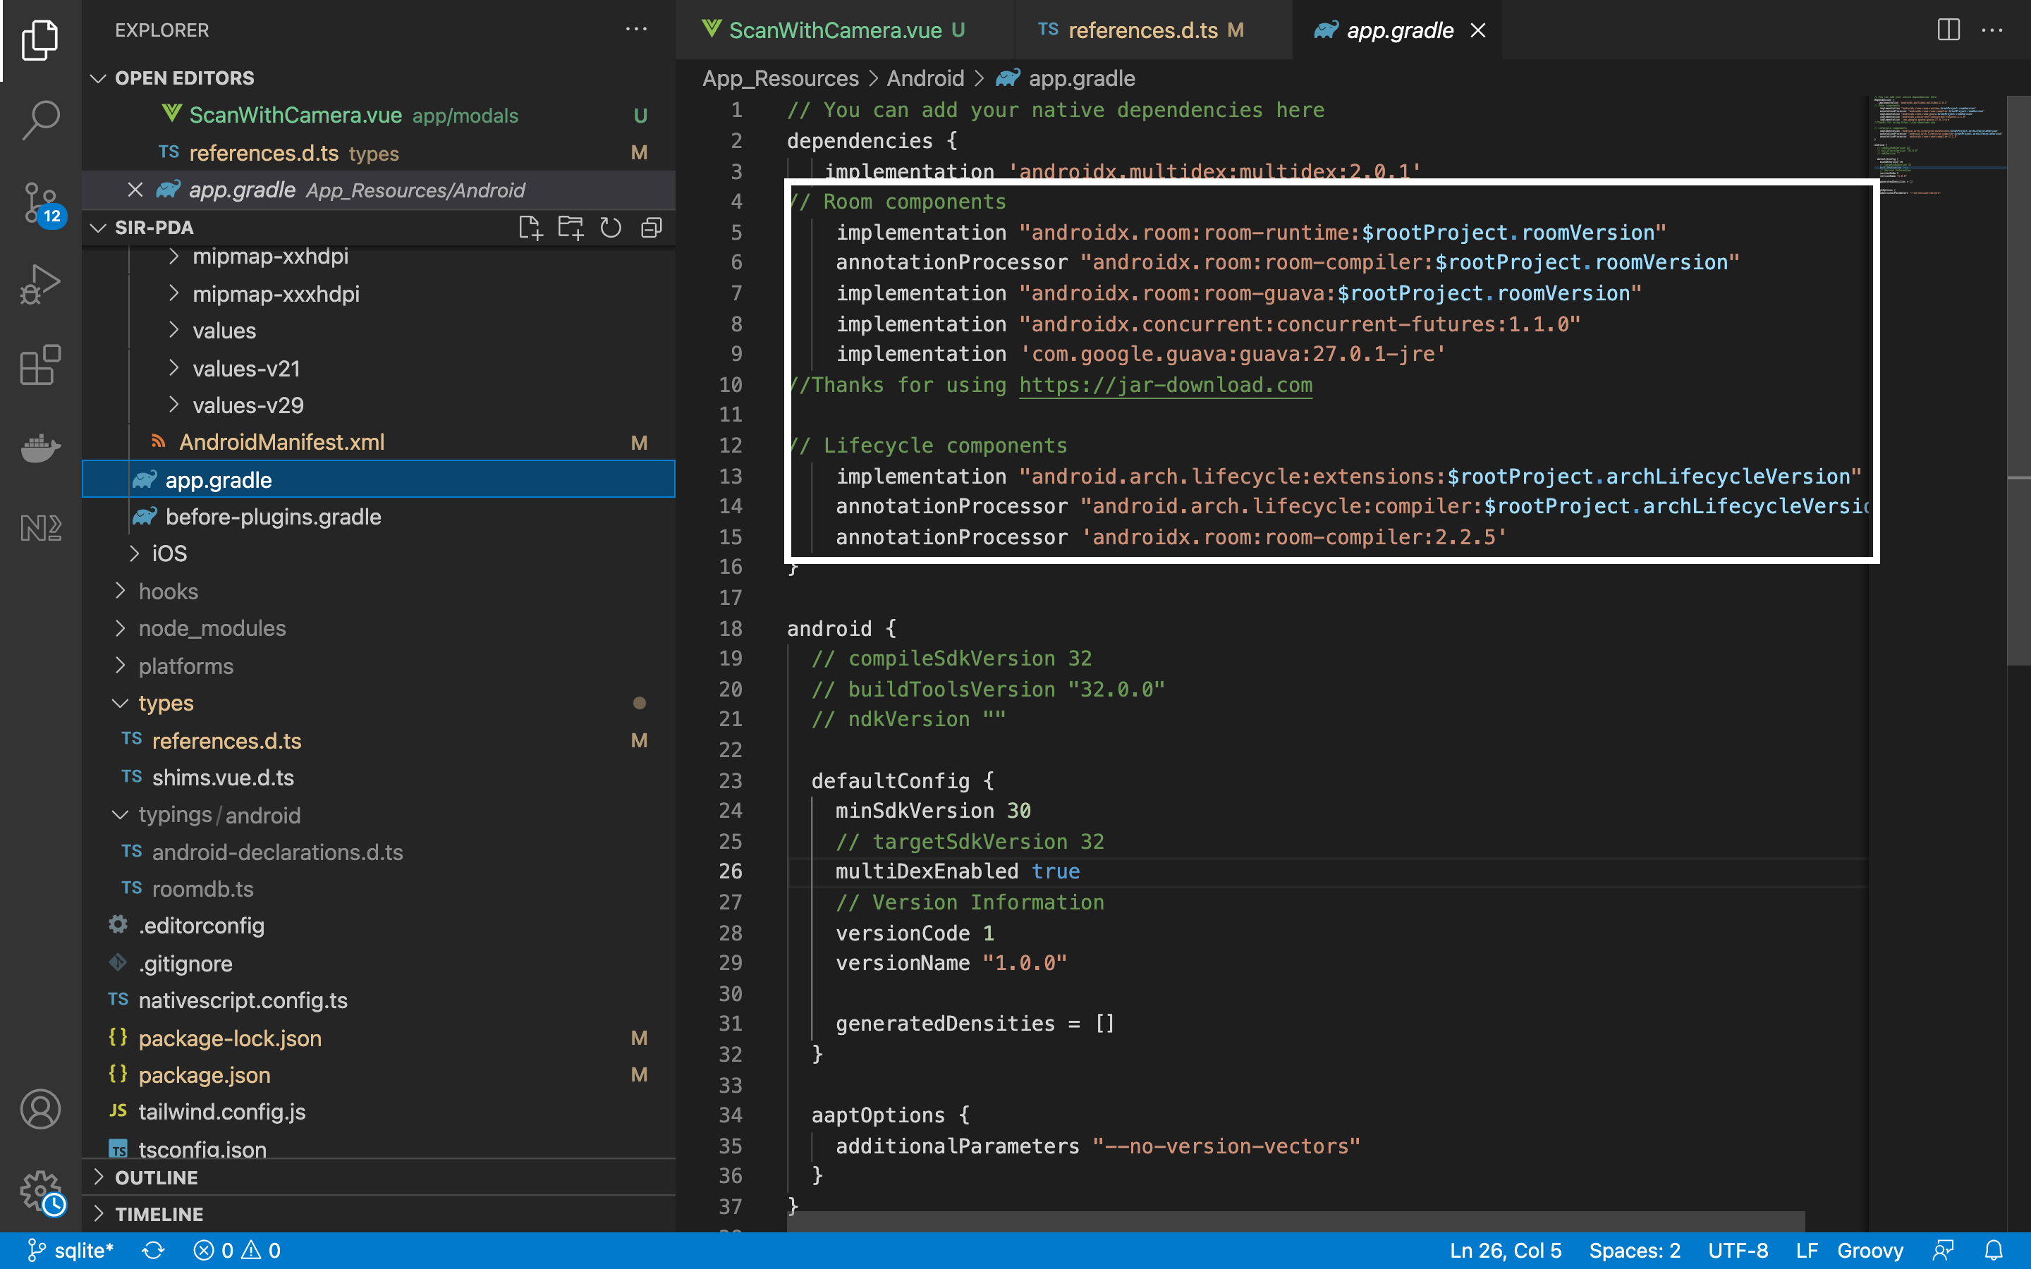2031x1269 pixels.
Task: Click Groovy language mode in the status bar
Action: 1870,1250
